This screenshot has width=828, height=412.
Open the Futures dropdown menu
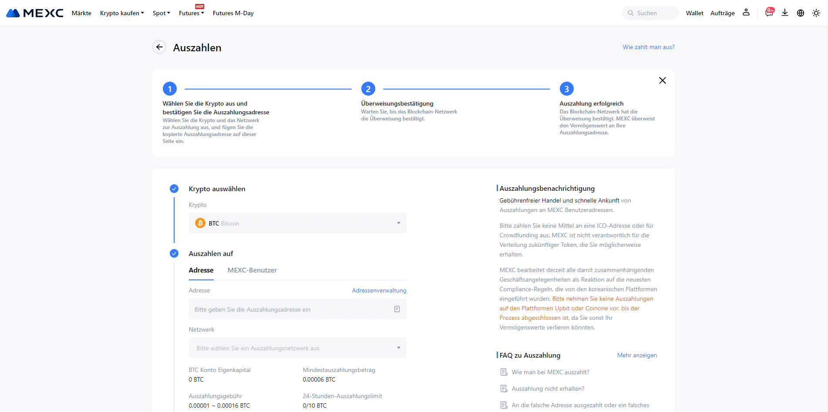[x=192, y=13]
